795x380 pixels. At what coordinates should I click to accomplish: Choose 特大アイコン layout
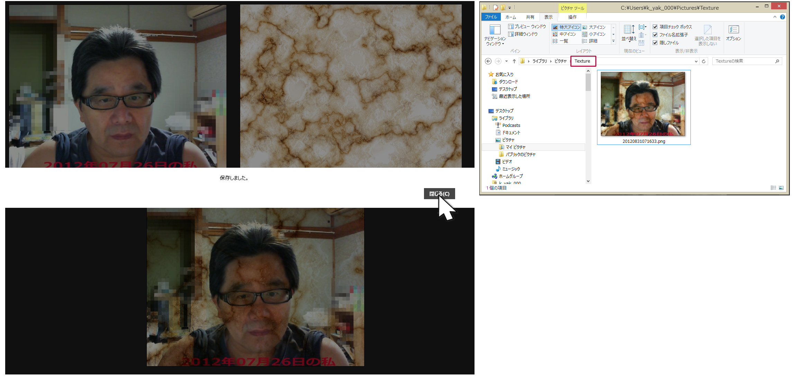click(566, 27)
